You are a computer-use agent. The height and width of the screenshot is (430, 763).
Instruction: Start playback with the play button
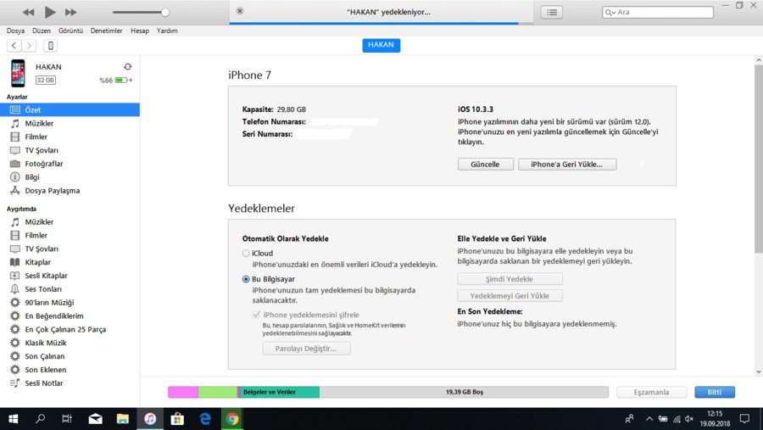50,12
